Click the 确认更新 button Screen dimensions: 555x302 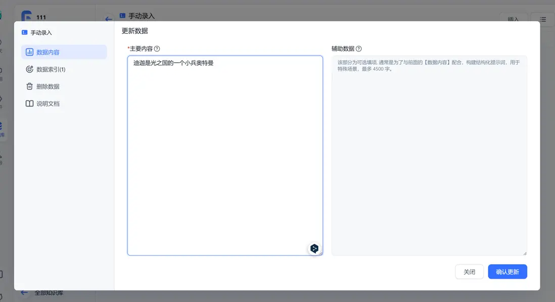507,272
